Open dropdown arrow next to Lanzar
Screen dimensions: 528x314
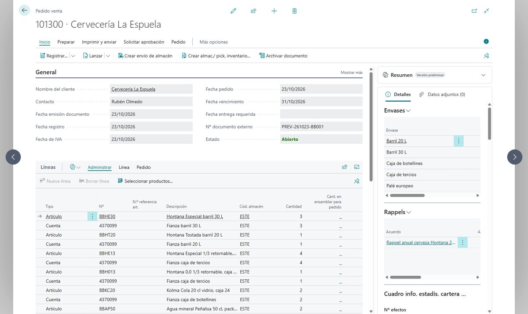pos(108,56)
